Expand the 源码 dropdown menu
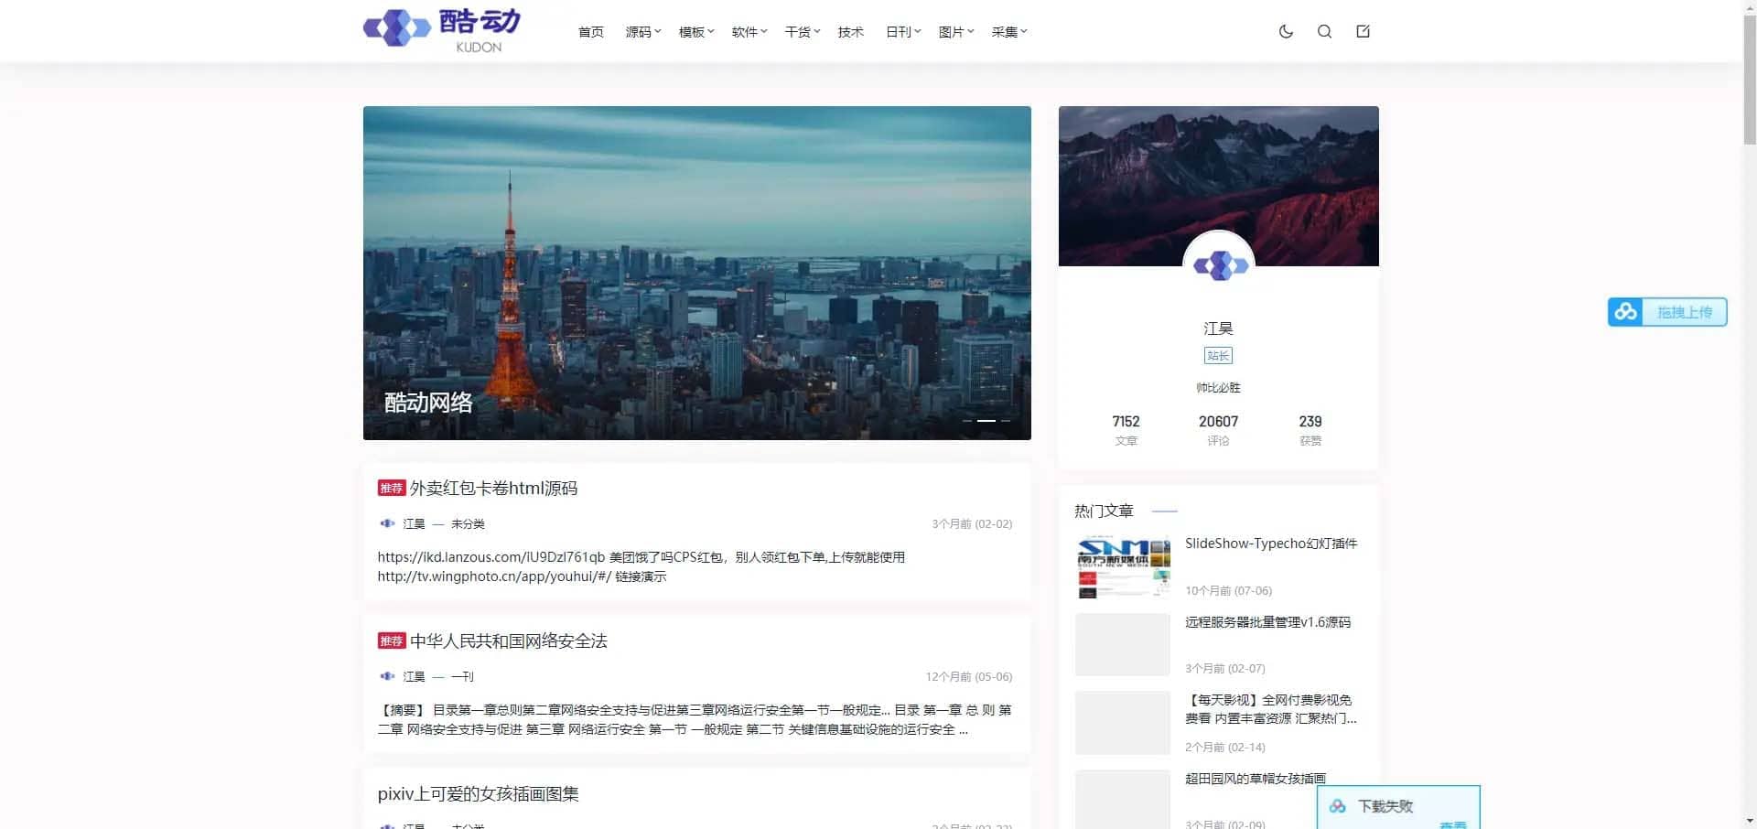 [x=642, y=32]
